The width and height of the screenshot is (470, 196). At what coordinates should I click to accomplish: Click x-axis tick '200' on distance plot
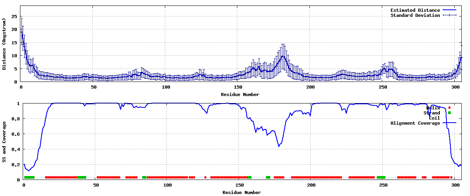(311, 87)
